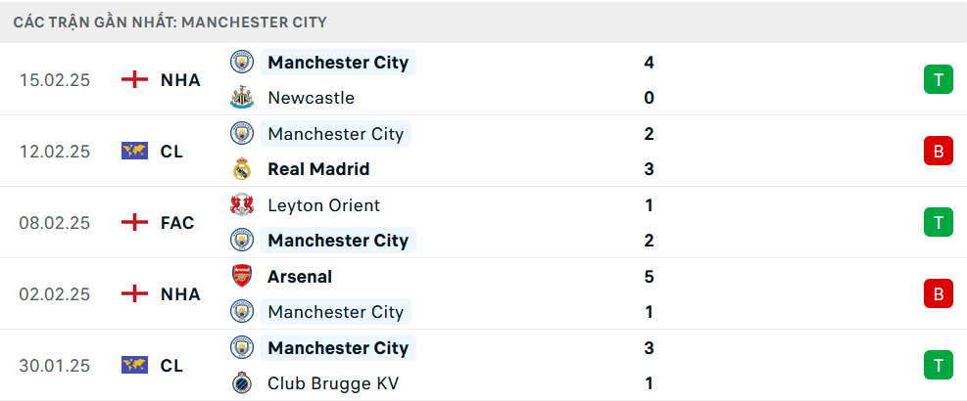
Task: Click red B result badge for Real Madrid match
Action: tap(938, 152)
